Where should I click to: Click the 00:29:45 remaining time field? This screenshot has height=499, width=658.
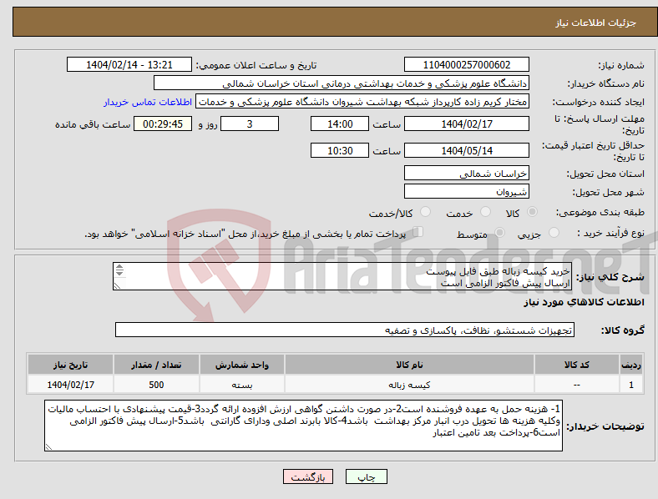tap(163, 124)
